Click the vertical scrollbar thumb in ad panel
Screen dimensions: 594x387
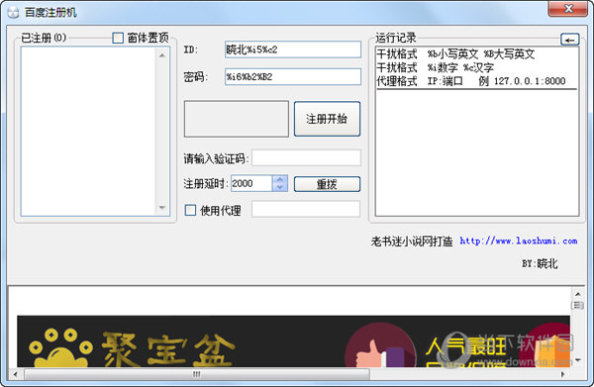578,305
